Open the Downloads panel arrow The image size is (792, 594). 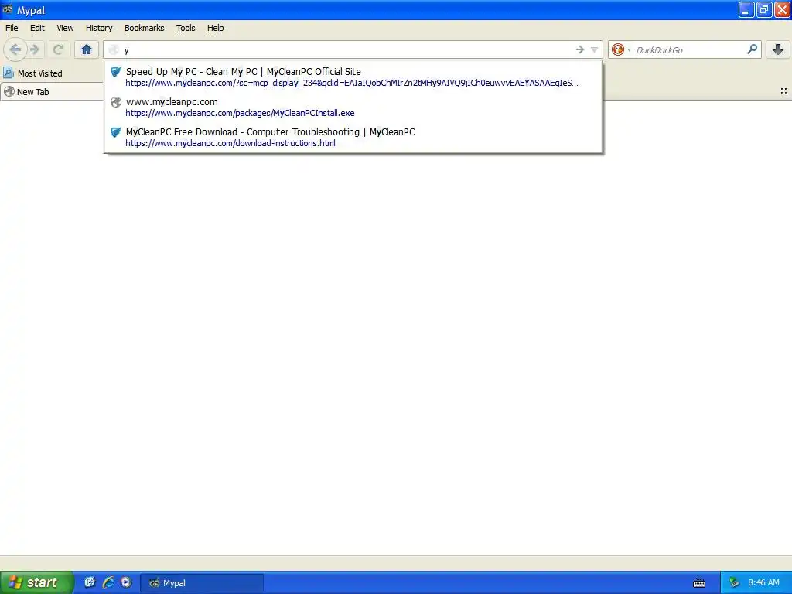pyautogui.click(x=778, y=49)
